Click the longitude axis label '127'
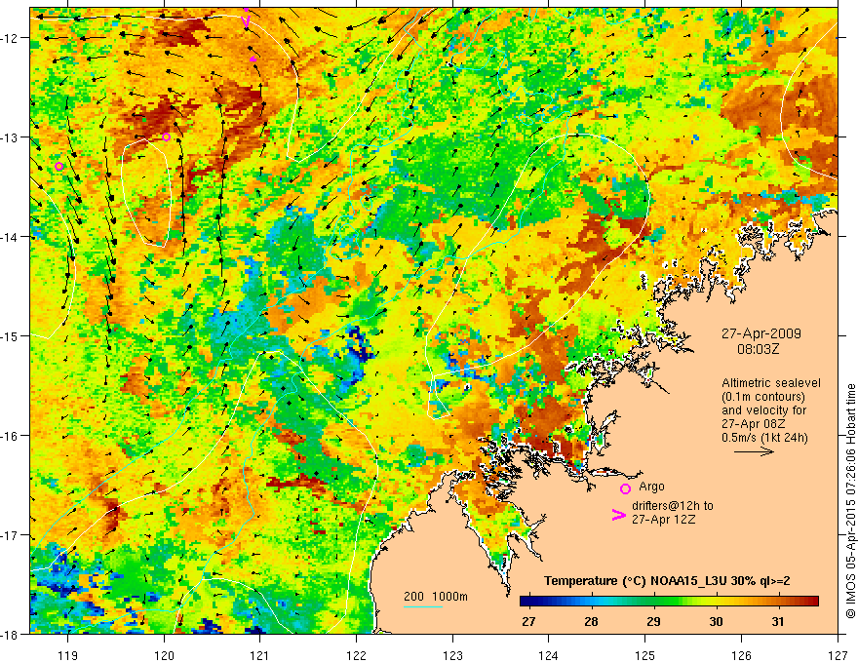The image size is (858, 663). [x=838, y=655]
